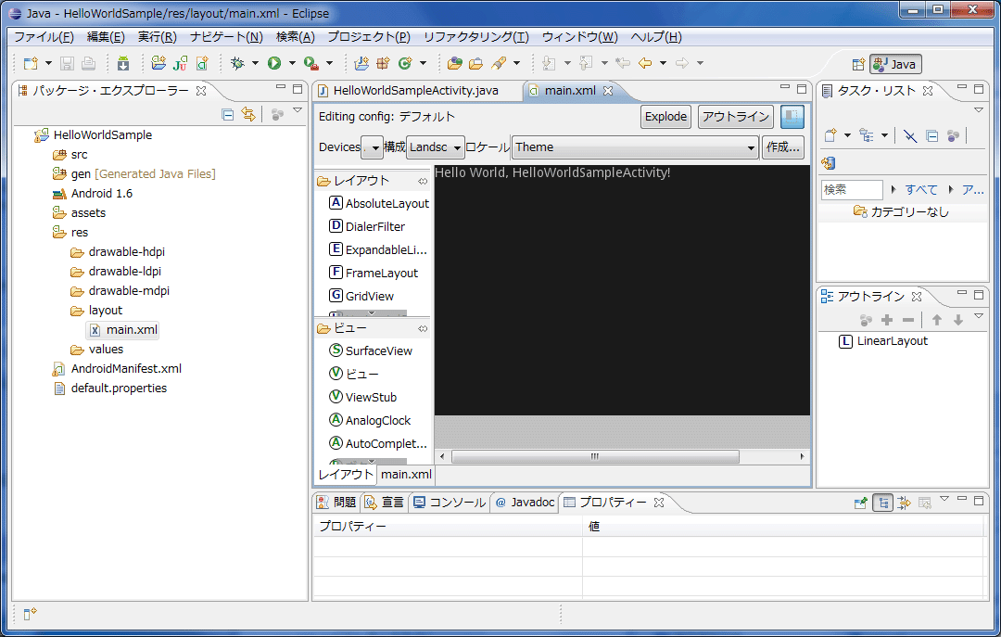Click the New Android JUnit test project icon
This screenshot has height=637, width=1001.
(x=180, y=63)
